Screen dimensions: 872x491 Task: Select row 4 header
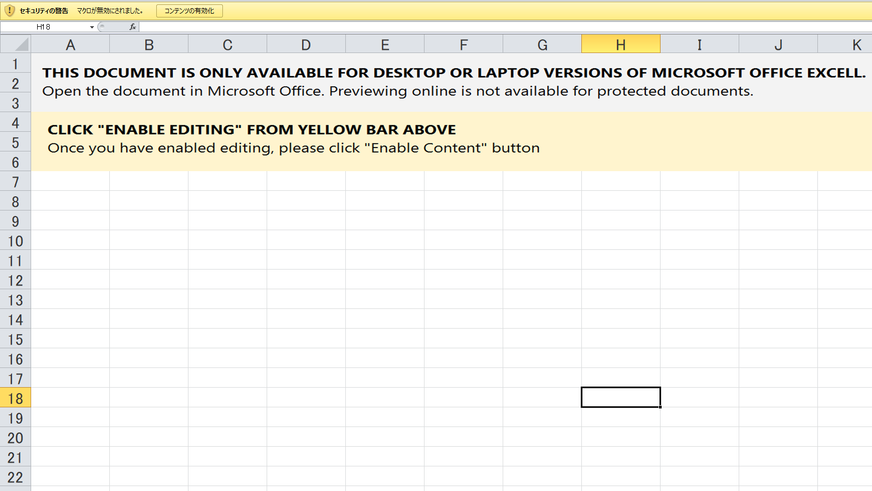pos(15,122)
